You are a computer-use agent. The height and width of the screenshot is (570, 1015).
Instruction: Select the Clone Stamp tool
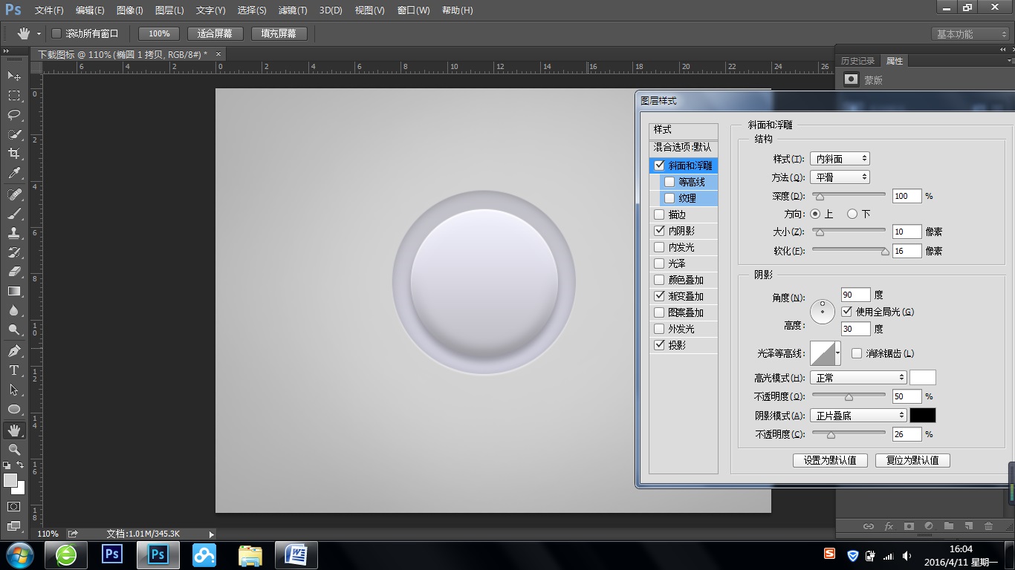[14, 233]
